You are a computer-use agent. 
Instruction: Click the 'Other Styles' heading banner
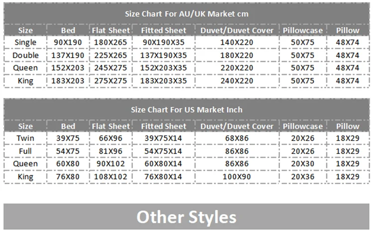[x=186, y=217]
